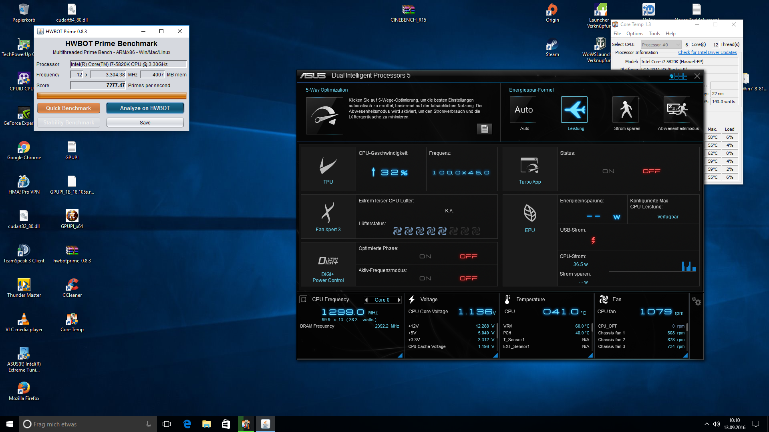Image resolution: width=769 pixels, height=432 pixels.
Task: Open the optimization report document icon
Action: coord(484,128)
